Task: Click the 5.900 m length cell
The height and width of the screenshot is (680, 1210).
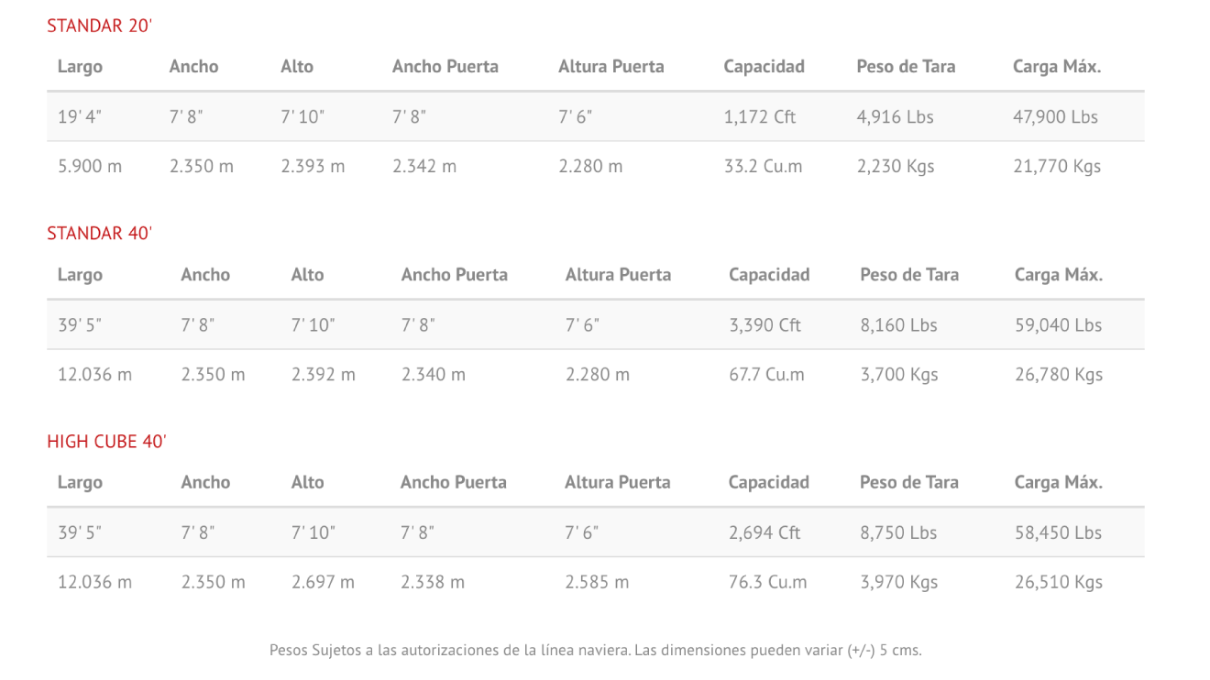Action: (89, 167)
